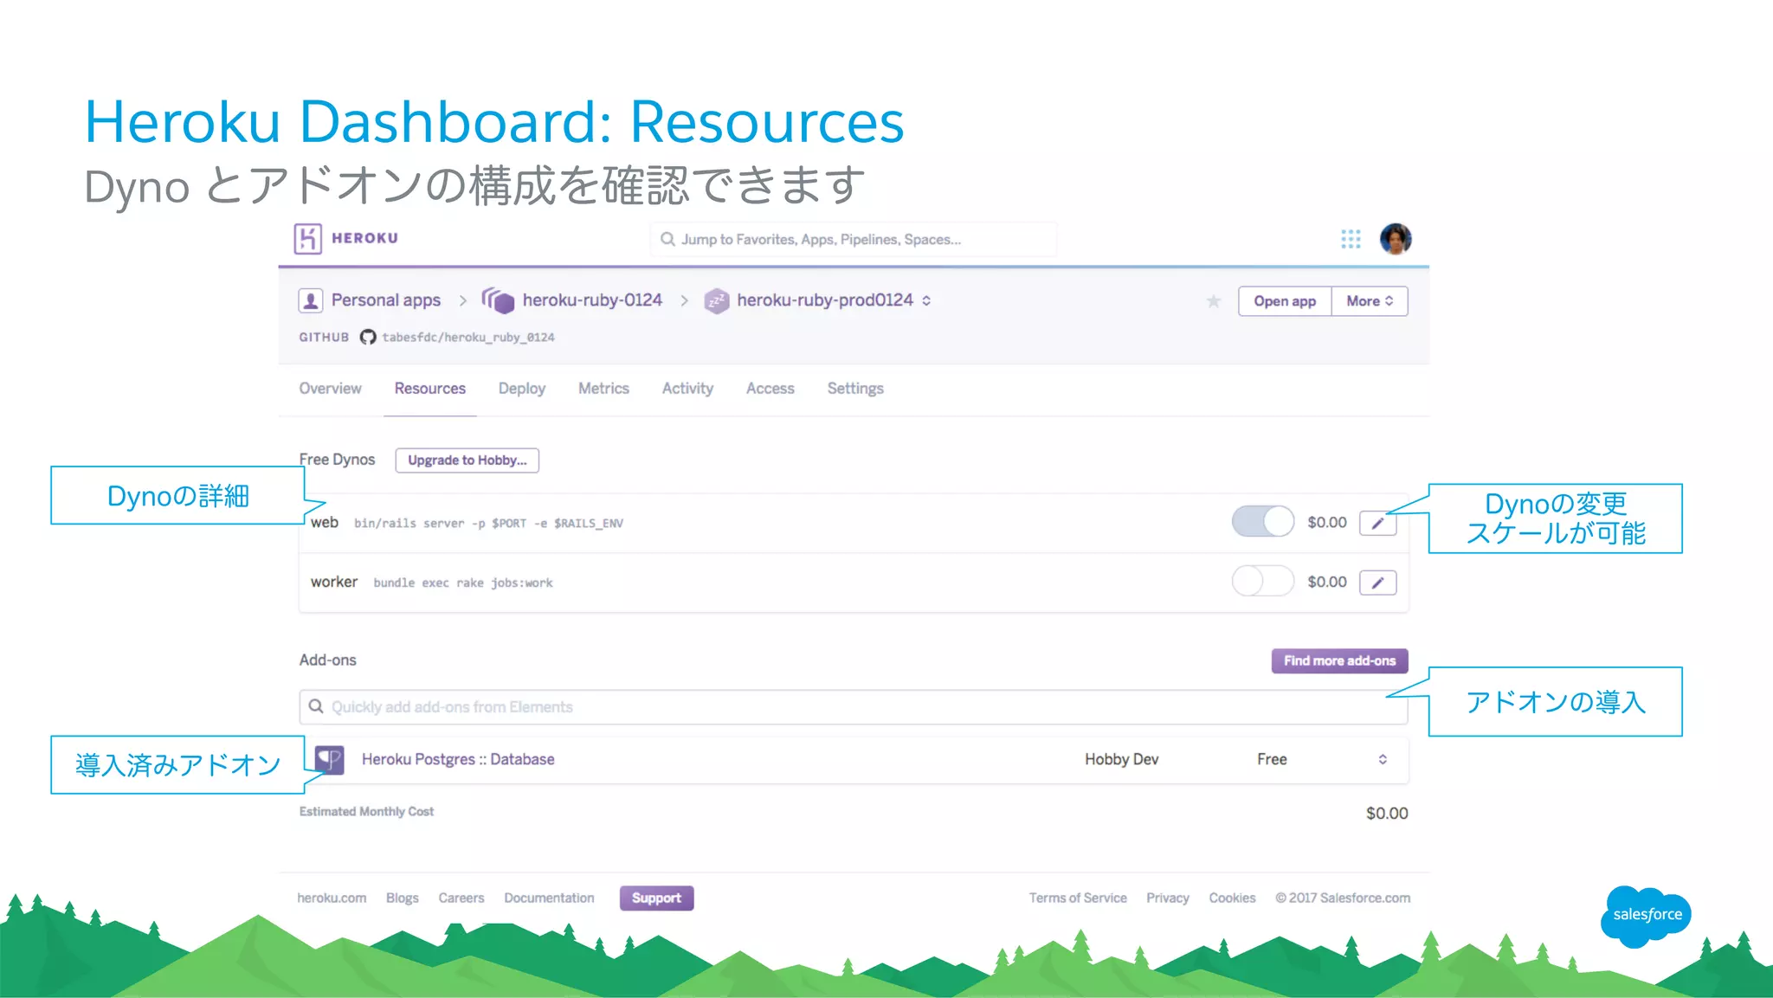Click the add-ons search magnifier icon
The image size is (1773, 998).
click(316, 706)
